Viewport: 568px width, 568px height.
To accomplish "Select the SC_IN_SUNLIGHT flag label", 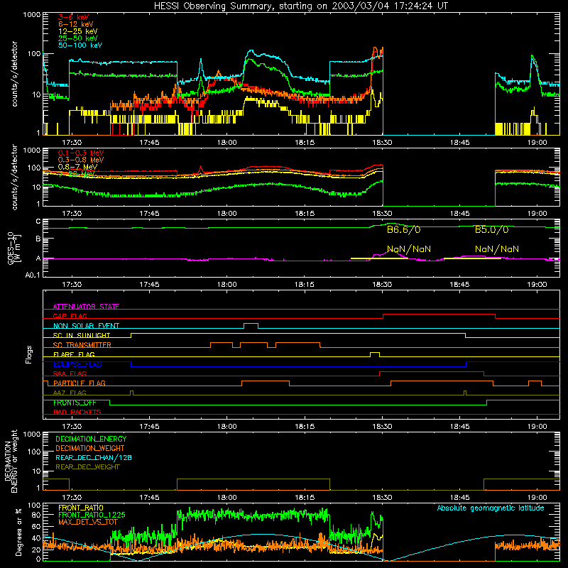I will 82,335.
